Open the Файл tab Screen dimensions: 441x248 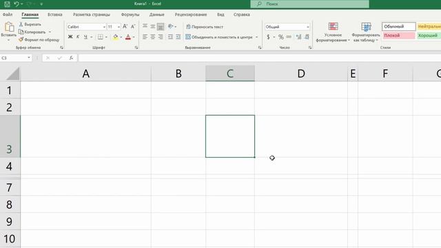[x=8, y=14]
